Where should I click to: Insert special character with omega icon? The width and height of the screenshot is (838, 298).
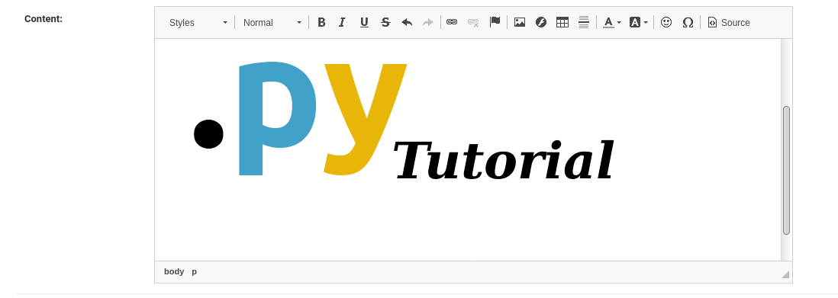pos(688,22)
